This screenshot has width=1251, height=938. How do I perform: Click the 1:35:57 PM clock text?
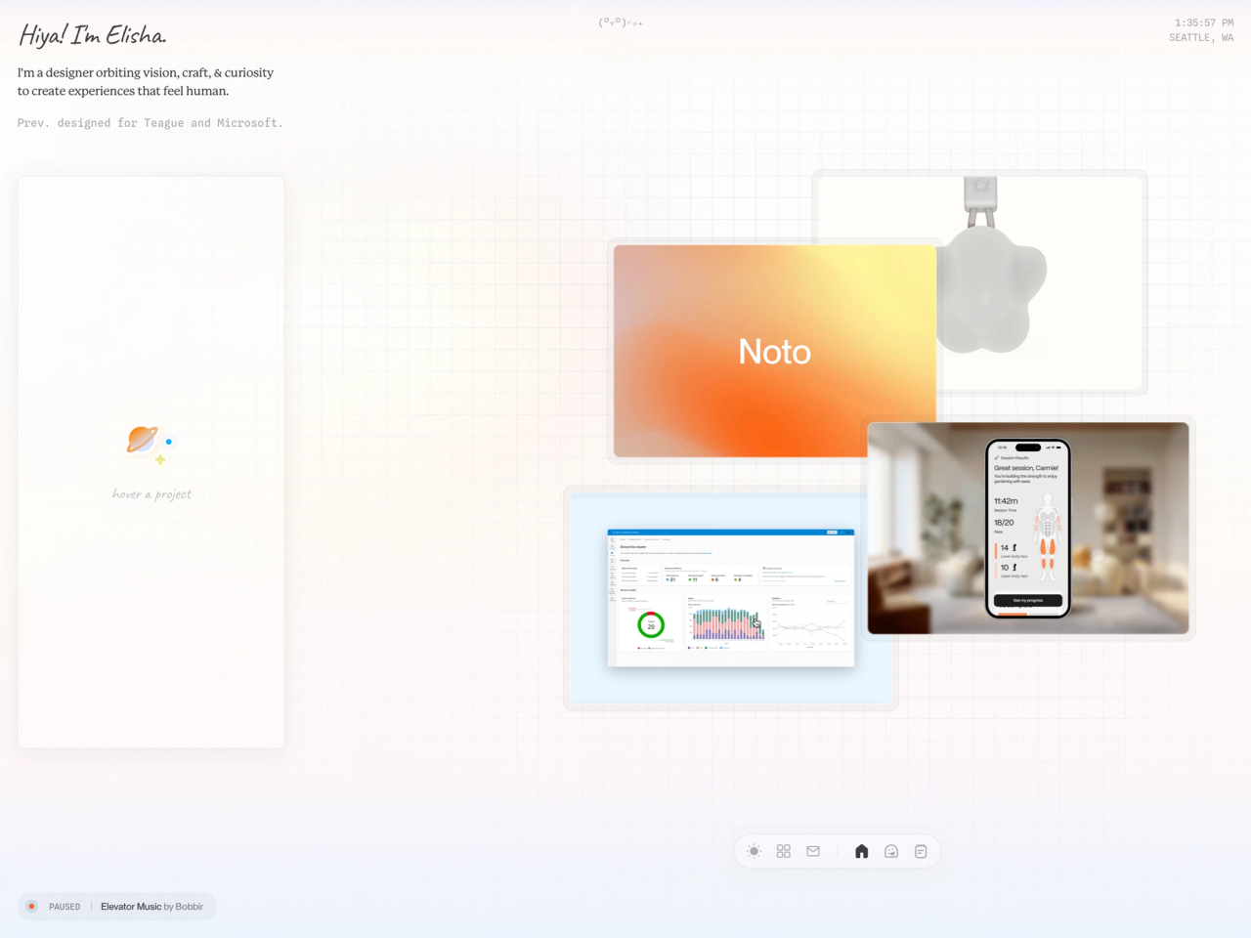(1204, 22)
